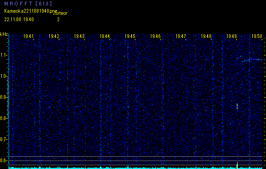266x169 pixels.
Task: Click the meteor count value 2
Action: click(x=58, y=19)
